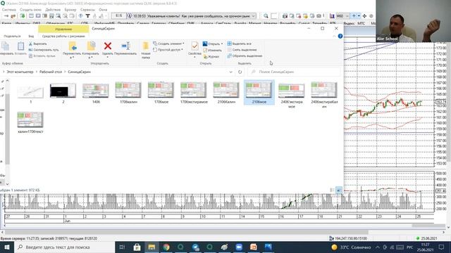Click the taskbar search box
Image resolution: width=451 pixels, height=253 pixels.
64,247
